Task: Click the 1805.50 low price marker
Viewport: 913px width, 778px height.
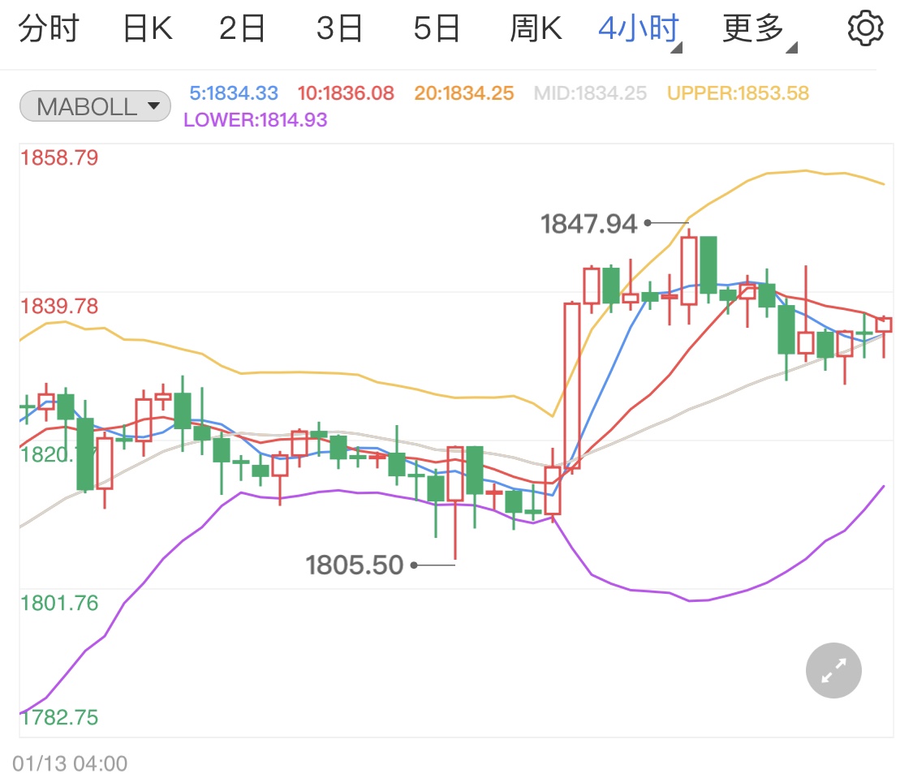Action: tap(353, 564)
